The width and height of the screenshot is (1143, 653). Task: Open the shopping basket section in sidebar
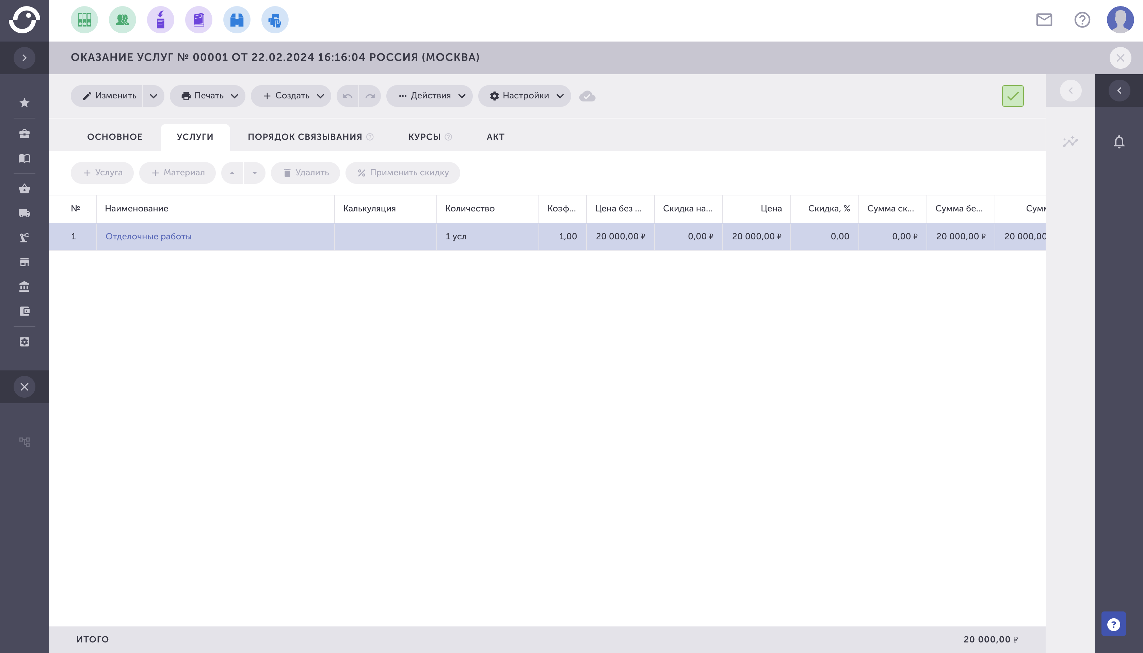(24, 188)
